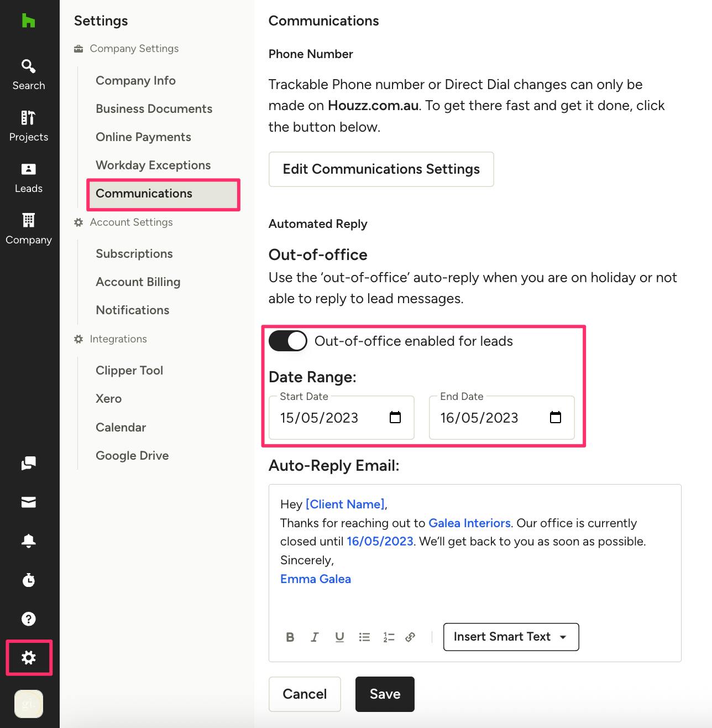Expand the Insert Smart Text dropdown

click(x=511, y=637)
